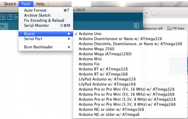Viewport: 188px width, 119px height.
Task: Select the checked Arduino Uno board
Action: tap(90, 34)
